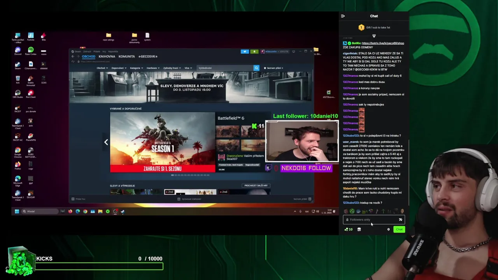Screen dimensions: 498x280
Task: Expand Obchod dropdown in Steam store
Action: click(102, 68)
